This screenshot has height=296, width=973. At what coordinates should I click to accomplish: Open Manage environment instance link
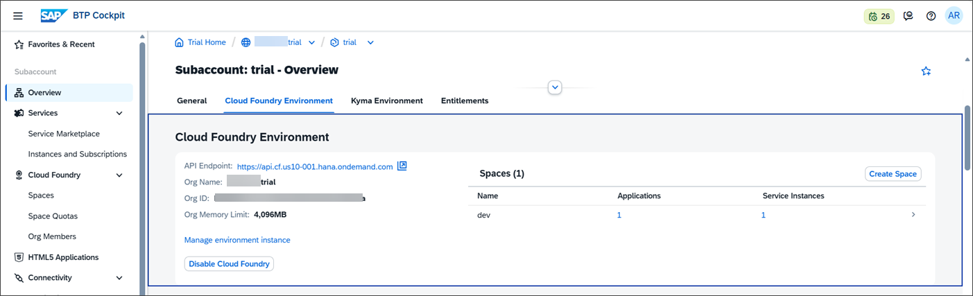[x=237, y=240]
